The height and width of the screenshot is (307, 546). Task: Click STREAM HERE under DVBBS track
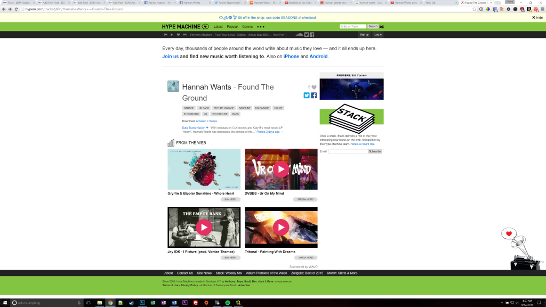coord(306,199)
